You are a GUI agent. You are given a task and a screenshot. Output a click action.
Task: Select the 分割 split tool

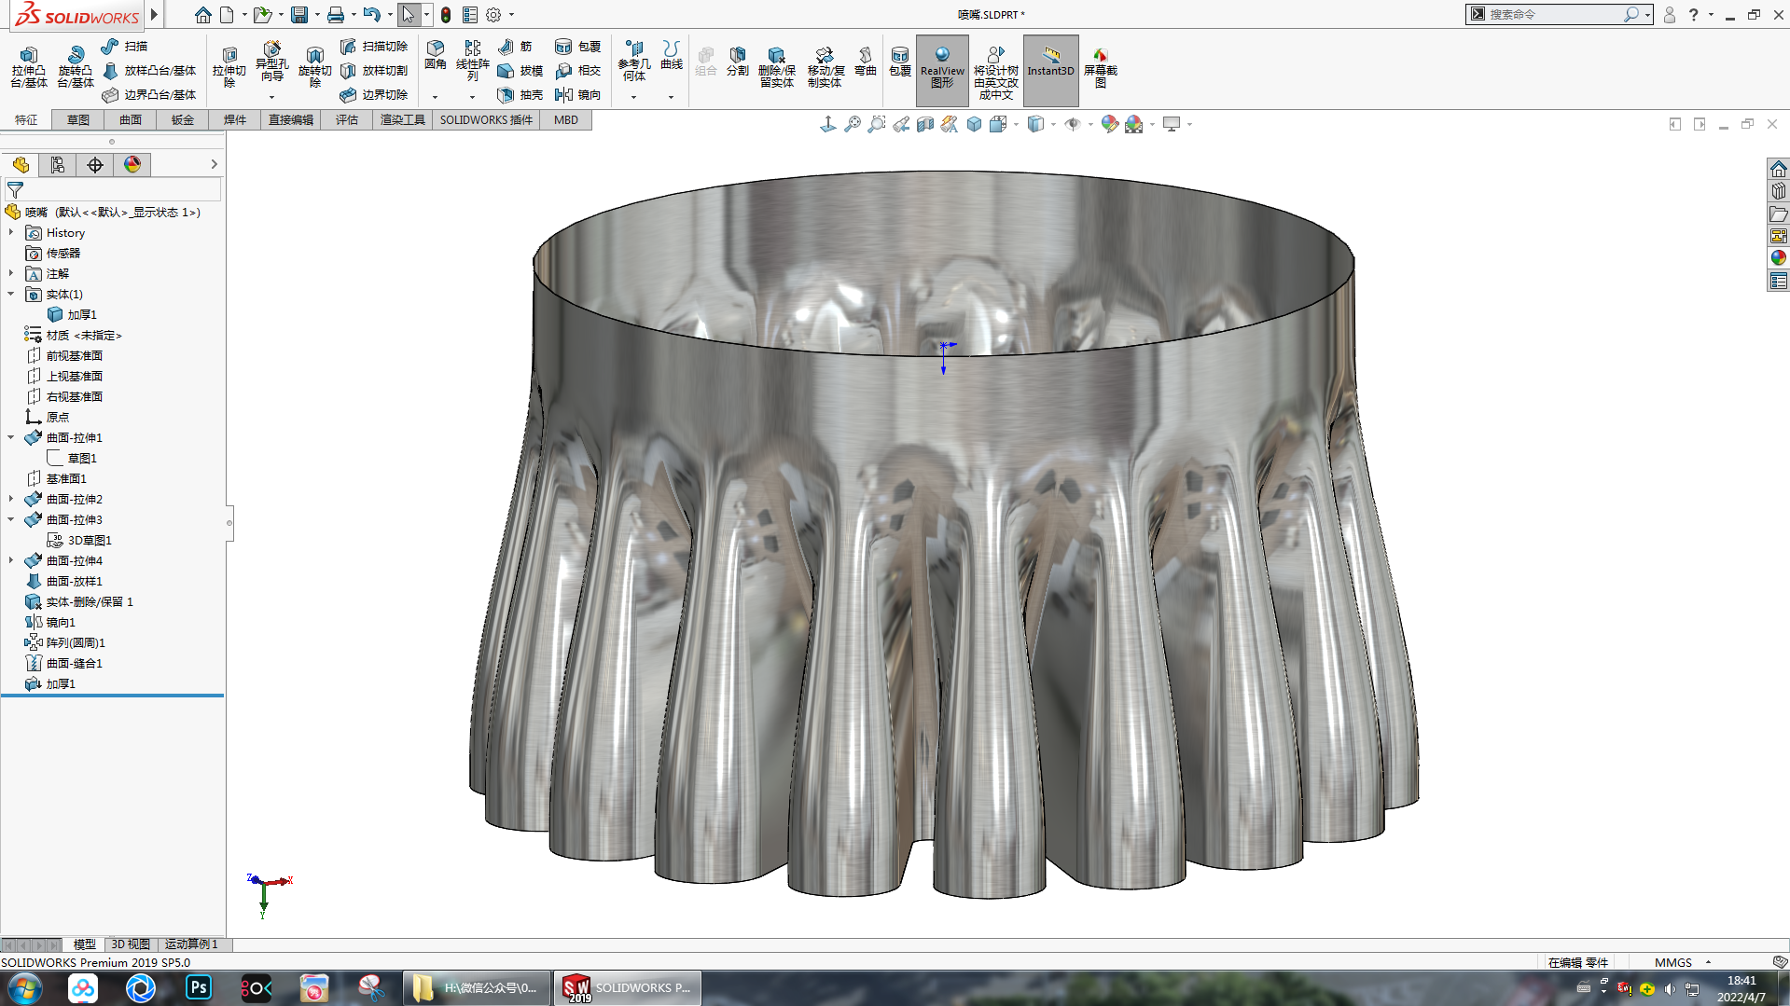tap(738, 62)
